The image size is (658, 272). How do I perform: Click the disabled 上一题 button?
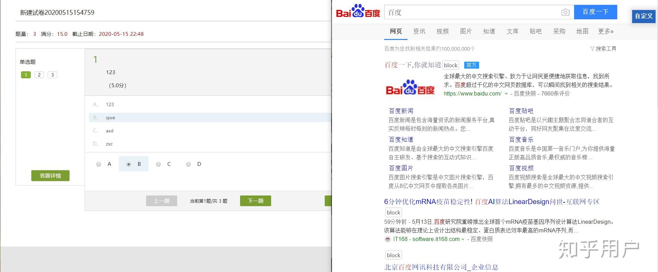(162, 201)
